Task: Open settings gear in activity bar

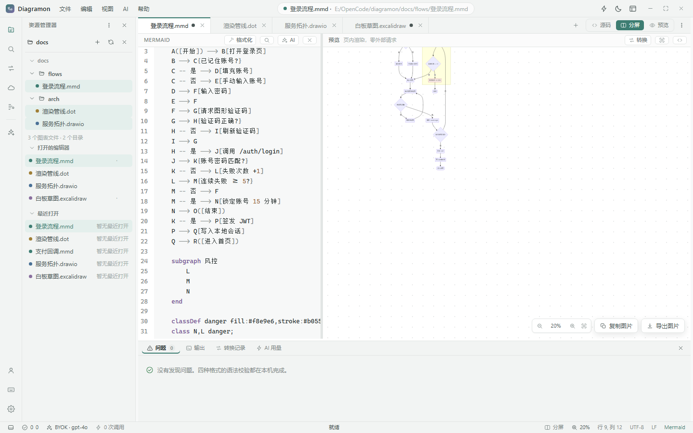Action: click(11, 409)
